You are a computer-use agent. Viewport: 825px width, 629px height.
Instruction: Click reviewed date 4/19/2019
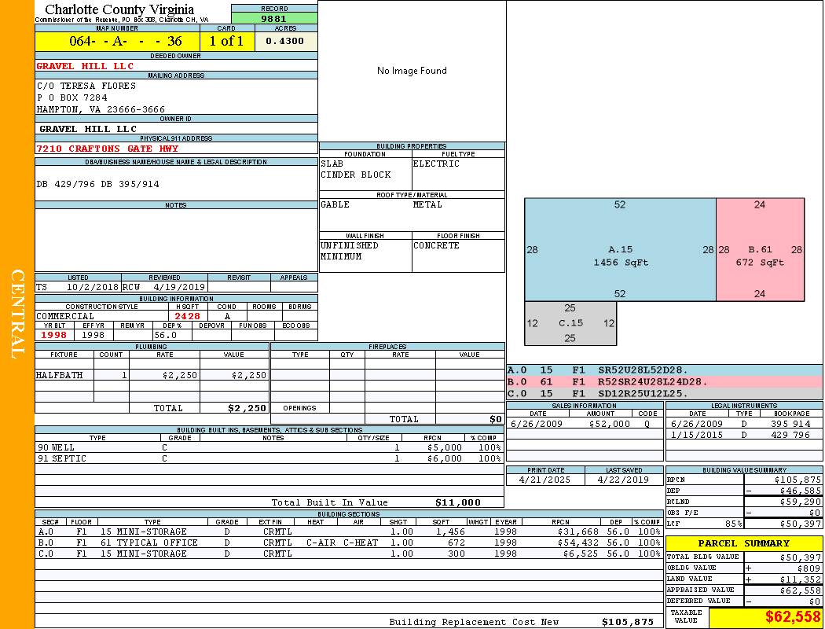tap(179, 288)
